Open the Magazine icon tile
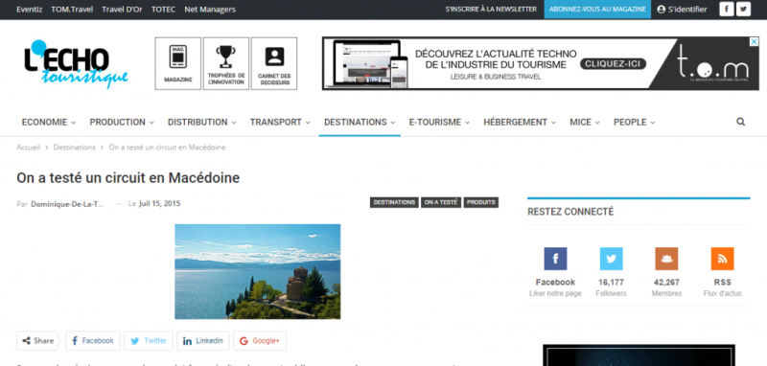 (178, 63)
